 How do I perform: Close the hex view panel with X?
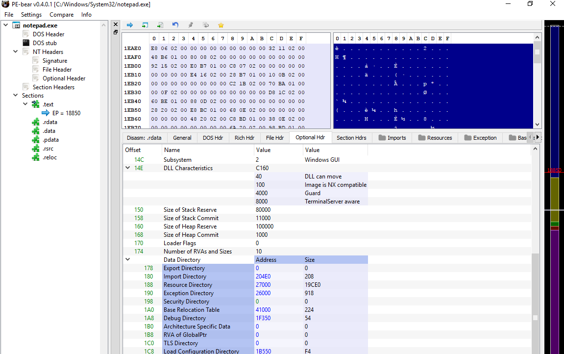tap(115, 25)
